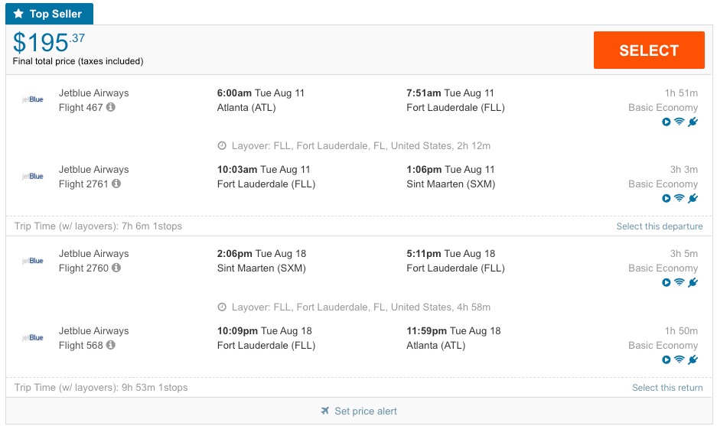This screenshot has height=426, width=717.
Task: Click the info icon next to Flight 2761
Action: pyautogui.click(x=116, y=184)
